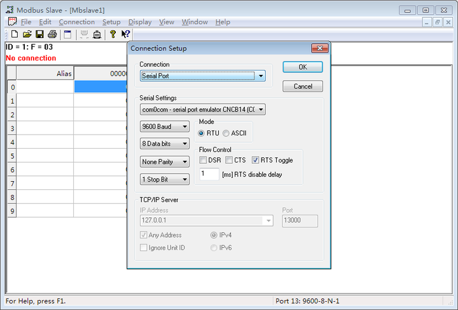Viewport: 458px width, 310px height.
Task: Click the document icon left of File menu
Action: [x=12, y=22]
